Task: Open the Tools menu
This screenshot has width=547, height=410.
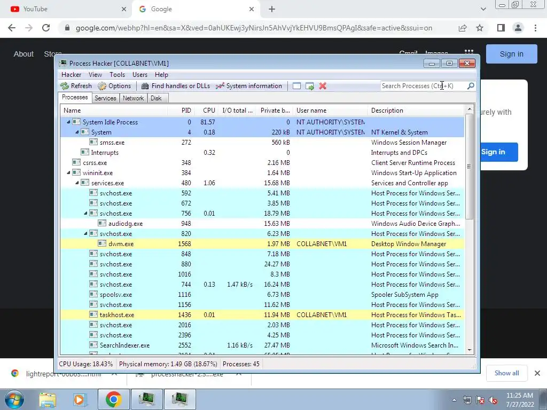Action: 117,75
